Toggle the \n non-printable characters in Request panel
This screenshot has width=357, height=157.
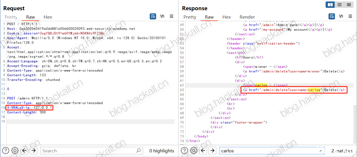162,16
